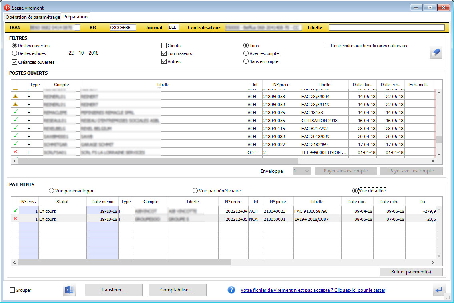Enable the Clients checkbox
Image resolution: width=454 pixels, height=303 pixels.
(x=164, y=46)
